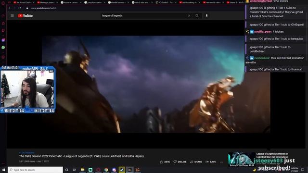This screenshot has width=308, height=173.
Task: Click the SAVE button
Action: click(211, 162)
